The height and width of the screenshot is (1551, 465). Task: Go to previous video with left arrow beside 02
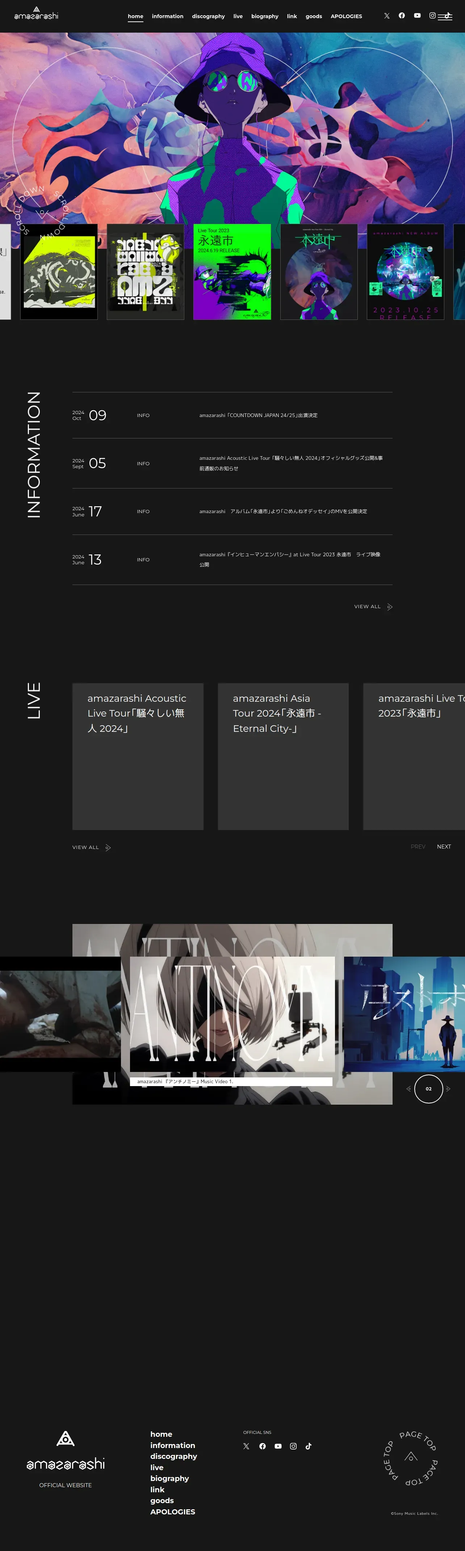pos(409,1089)
